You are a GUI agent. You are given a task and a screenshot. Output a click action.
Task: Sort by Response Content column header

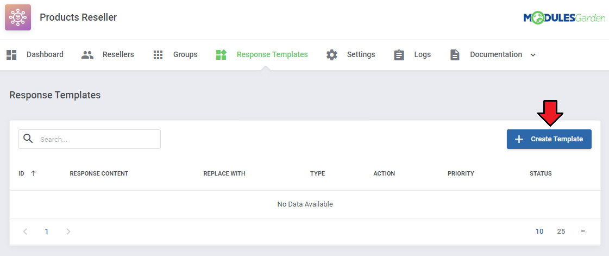pyautogui.click(x=99, y=173)
